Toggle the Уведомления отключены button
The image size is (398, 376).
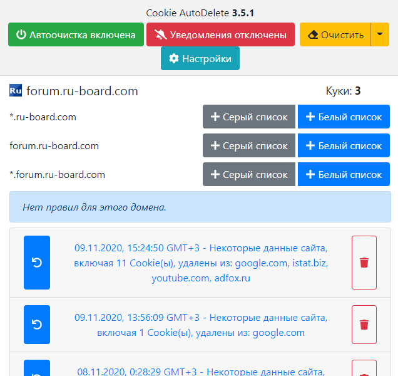point(220,34)
